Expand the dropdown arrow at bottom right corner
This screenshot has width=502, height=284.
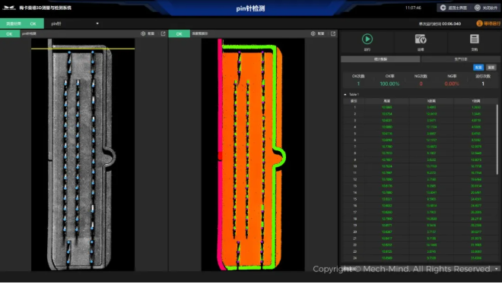(x=496, y=269)
